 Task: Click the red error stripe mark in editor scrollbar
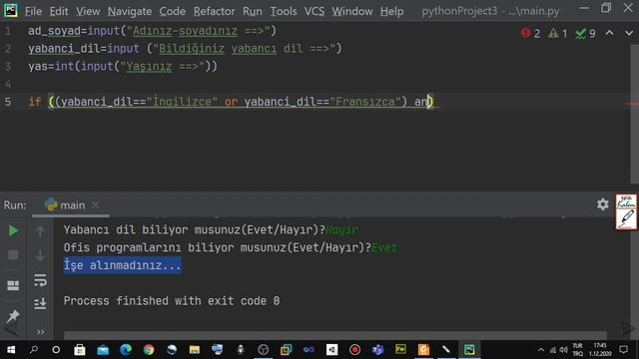[632, 104]
